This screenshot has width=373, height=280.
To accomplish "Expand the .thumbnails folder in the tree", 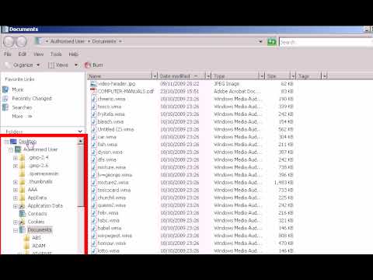I will 16,182.
